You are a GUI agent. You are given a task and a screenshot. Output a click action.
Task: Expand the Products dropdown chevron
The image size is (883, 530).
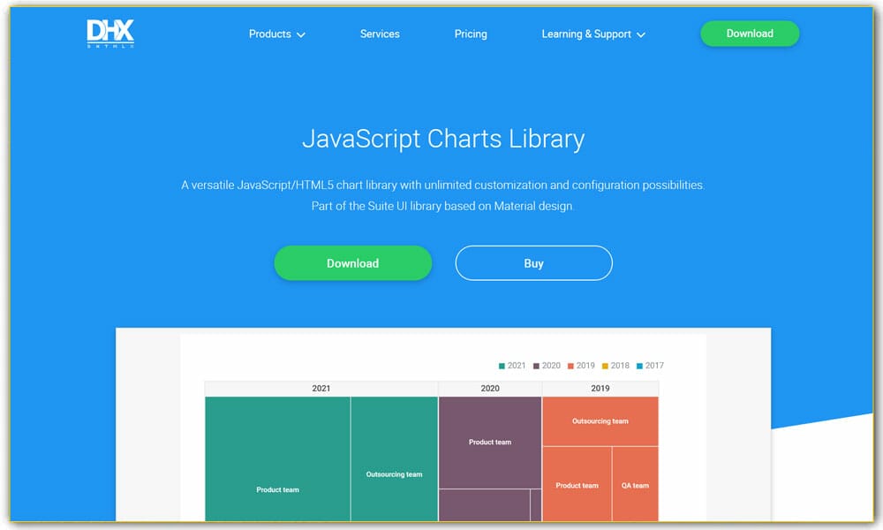point(301,35)
